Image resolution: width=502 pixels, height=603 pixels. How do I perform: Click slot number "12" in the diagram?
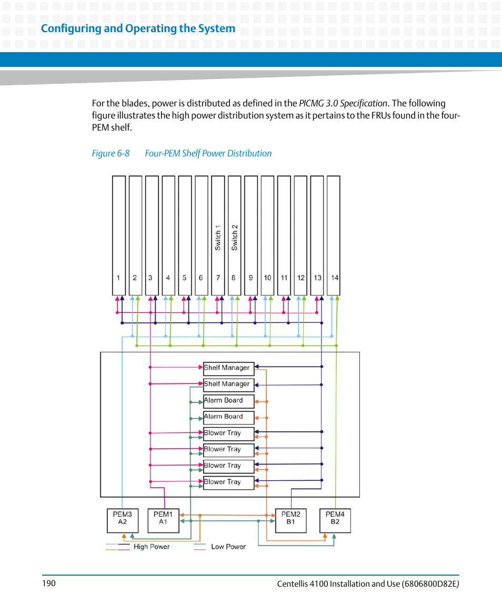pyautogui.click(x=300, y=278)
